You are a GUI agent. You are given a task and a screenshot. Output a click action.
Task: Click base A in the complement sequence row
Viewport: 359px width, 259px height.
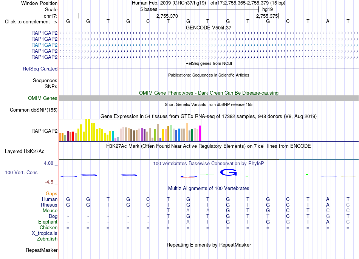coord(328,21)
